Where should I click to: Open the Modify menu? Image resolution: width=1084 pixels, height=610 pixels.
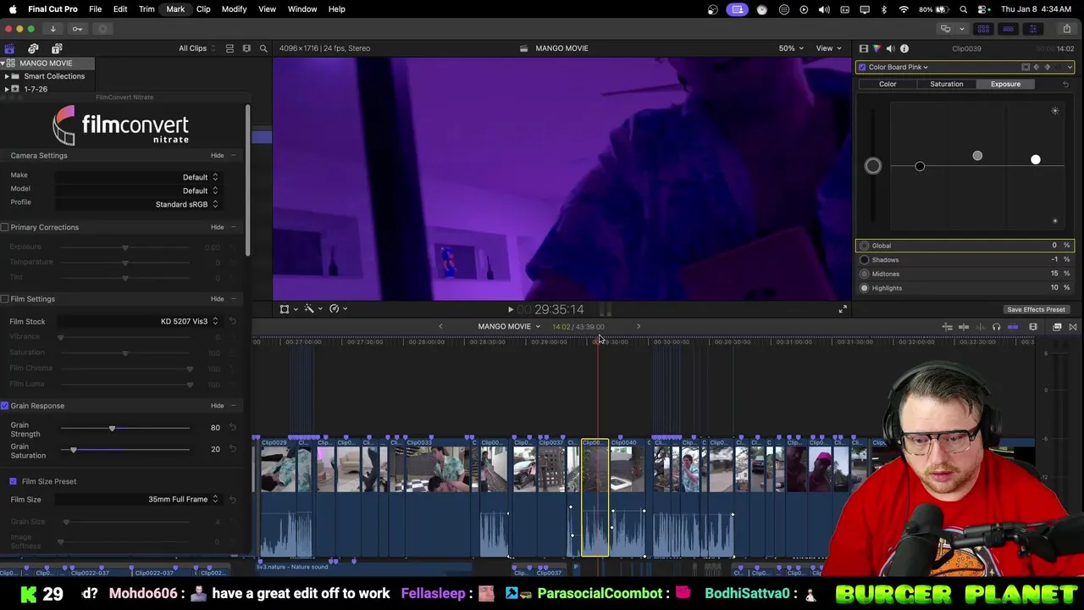234,9
